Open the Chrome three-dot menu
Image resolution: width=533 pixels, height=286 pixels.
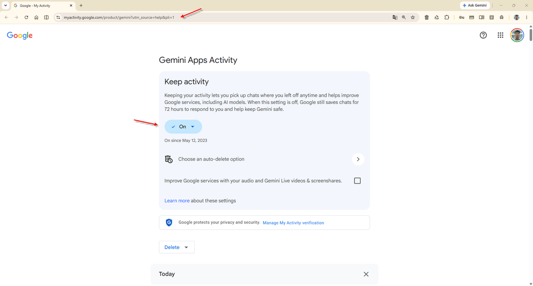click(527, 17)
